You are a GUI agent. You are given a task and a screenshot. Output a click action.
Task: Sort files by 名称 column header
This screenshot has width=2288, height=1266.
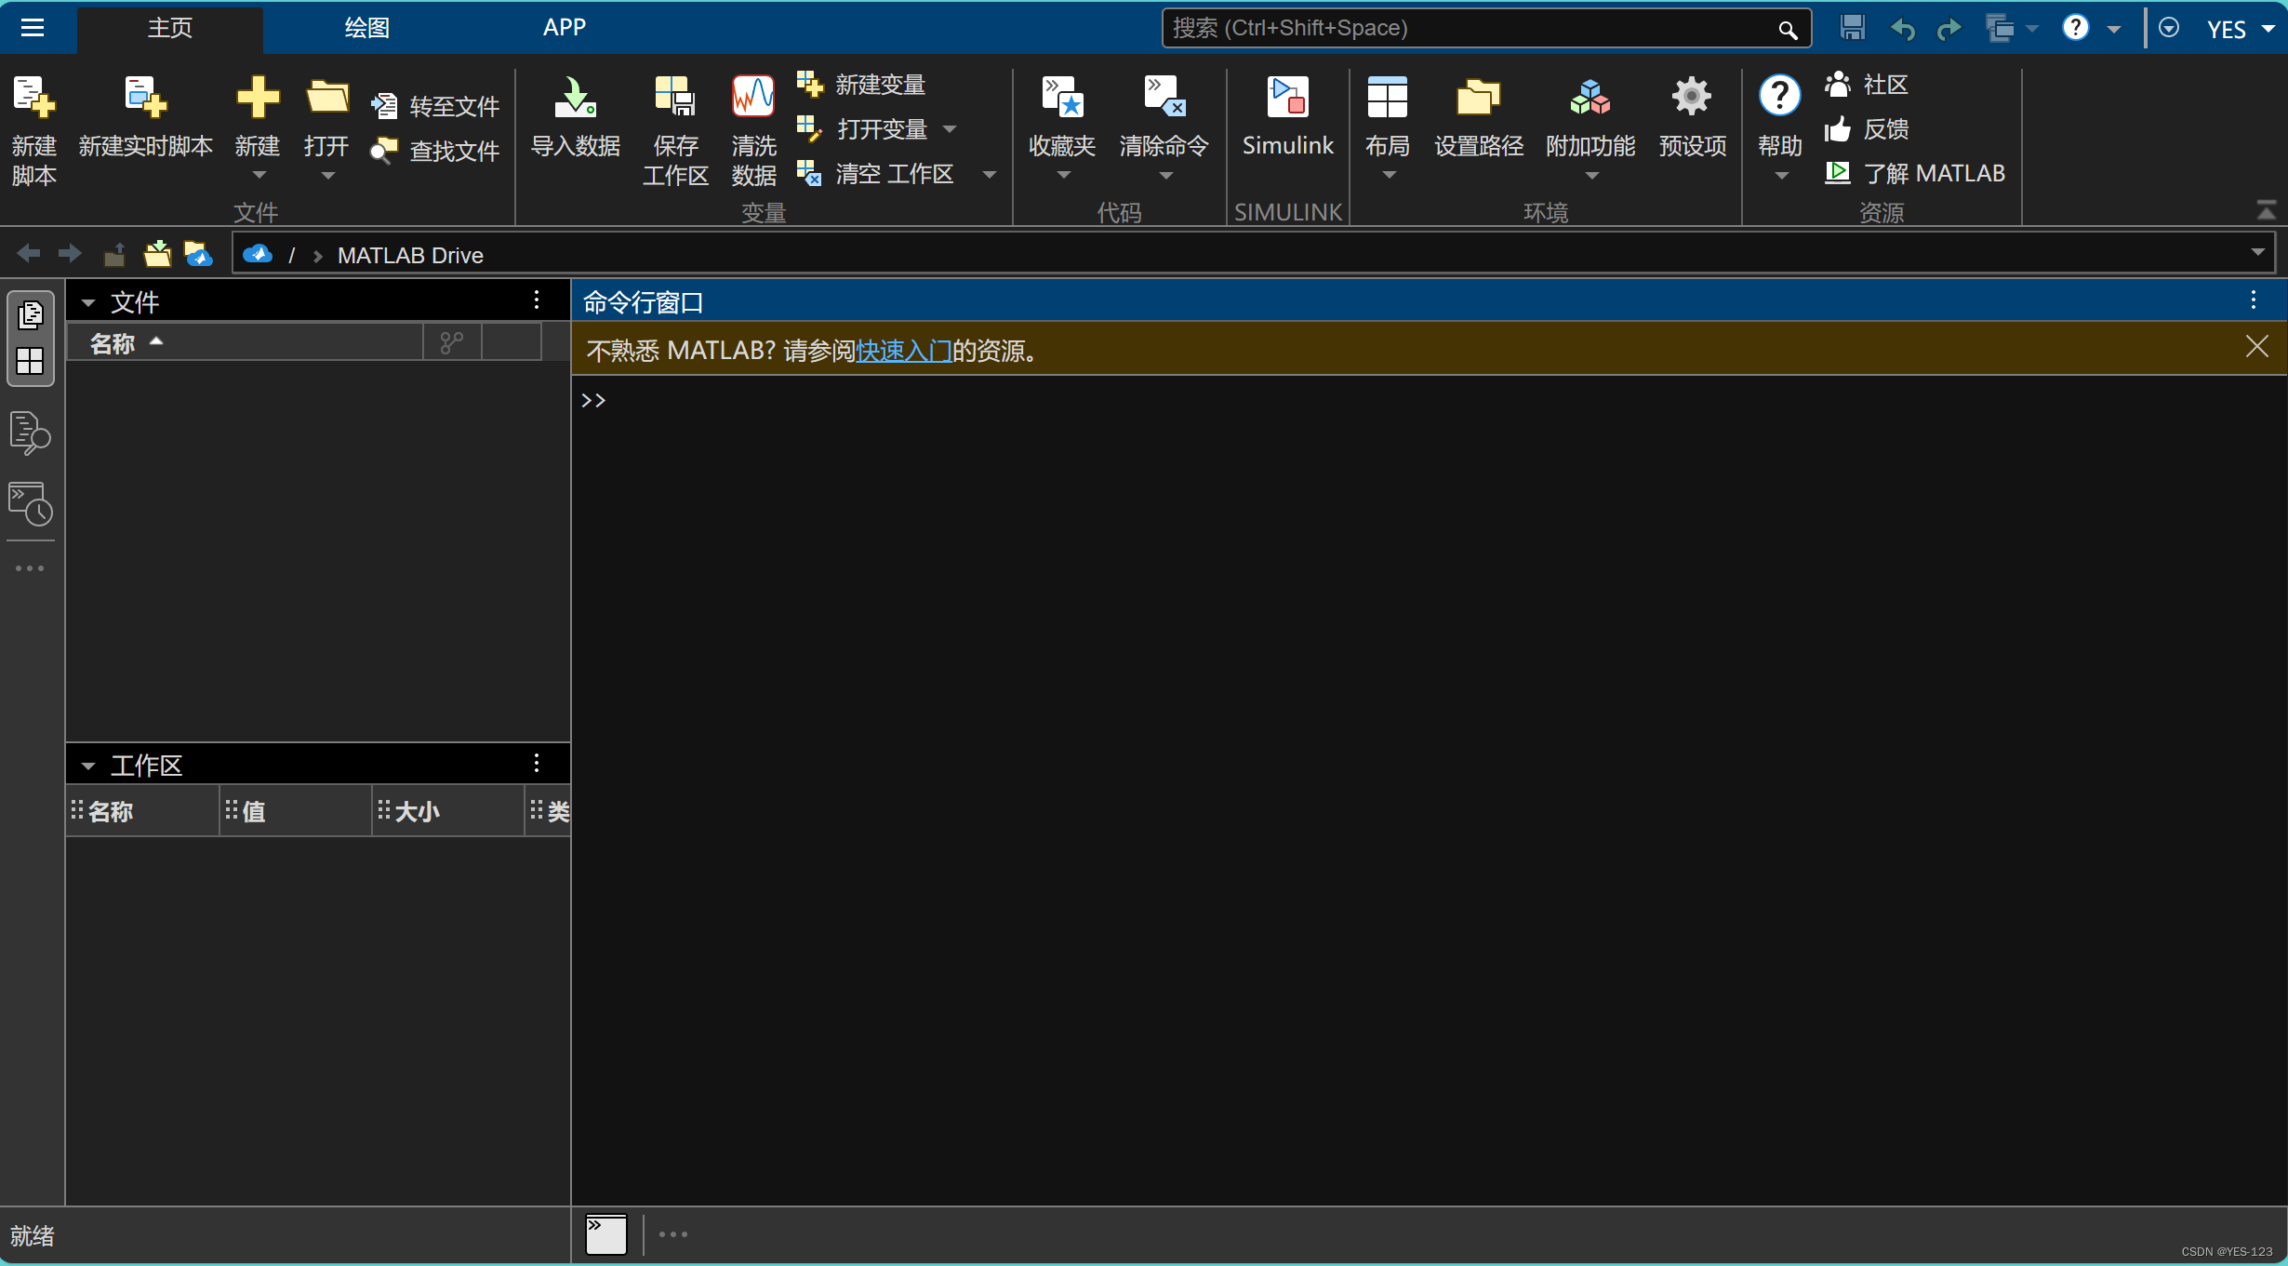point(245,343)
